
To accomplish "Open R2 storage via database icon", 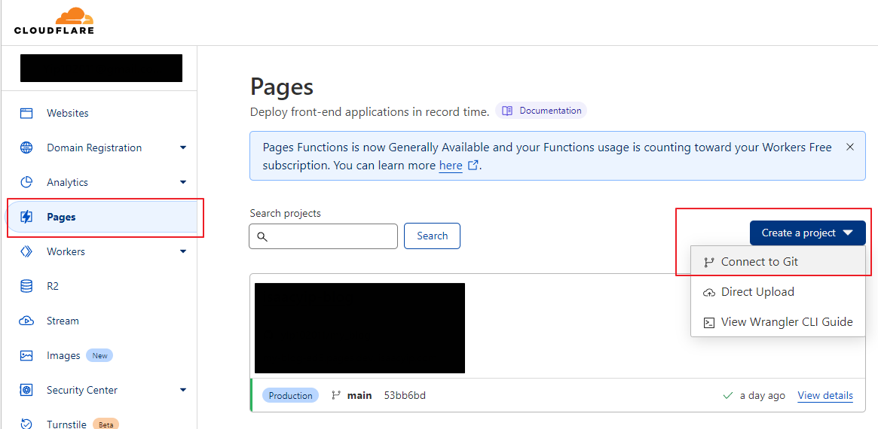I will 26,286.
